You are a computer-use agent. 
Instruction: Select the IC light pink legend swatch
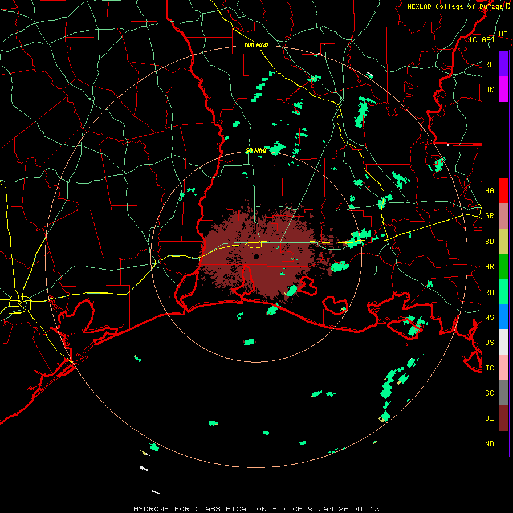pos(503,368)
